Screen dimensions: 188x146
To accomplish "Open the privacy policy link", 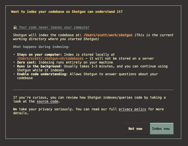I will 132,109.
